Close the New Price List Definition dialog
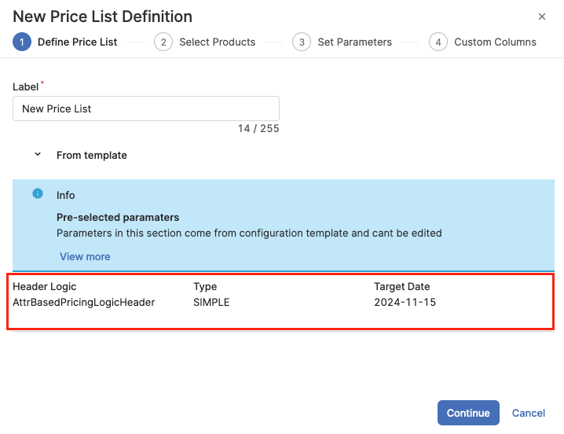 (542, 17)
